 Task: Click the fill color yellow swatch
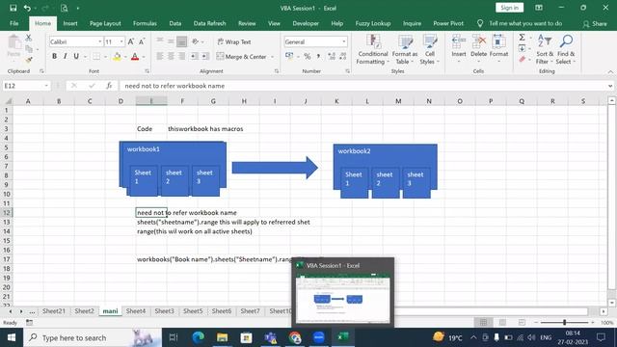click(x=117, y=57)
